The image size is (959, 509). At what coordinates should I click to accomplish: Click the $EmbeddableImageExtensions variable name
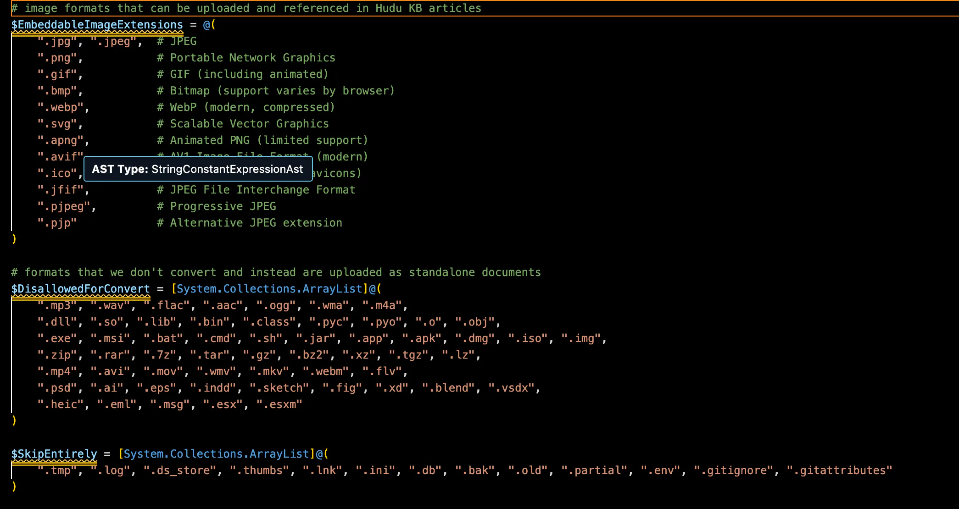[x=97, y=25]
